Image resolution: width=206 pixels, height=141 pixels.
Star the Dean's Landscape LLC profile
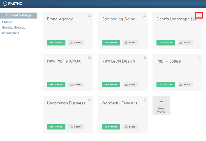click(199, 15)
